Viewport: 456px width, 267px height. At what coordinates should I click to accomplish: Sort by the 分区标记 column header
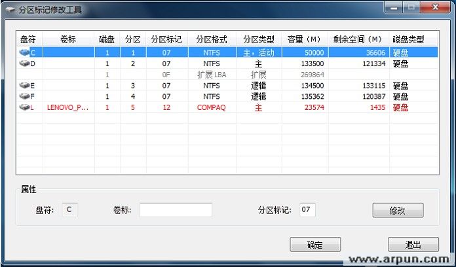[x=167, y=39]
